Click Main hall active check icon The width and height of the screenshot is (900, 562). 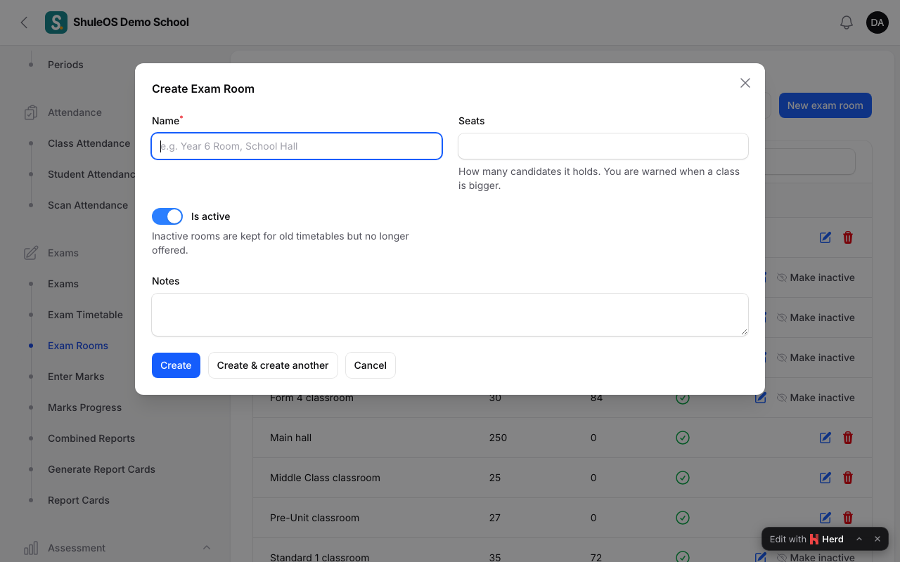pyautogui.click(x=682, y=438)
